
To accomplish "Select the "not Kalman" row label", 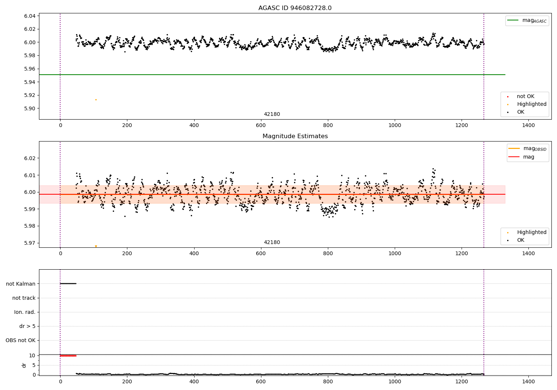I will 21,284.
